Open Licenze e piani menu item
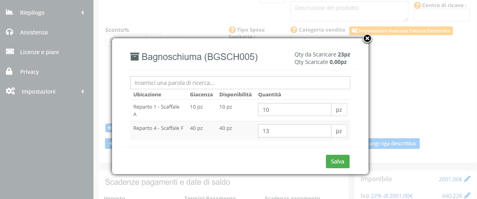 click(x=39, y=52)
